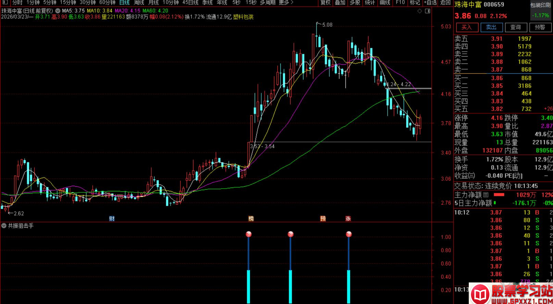Open the 统计 statistics tool
The width and height of the screenshot is (553, 304).
click(x=370, y=2)
